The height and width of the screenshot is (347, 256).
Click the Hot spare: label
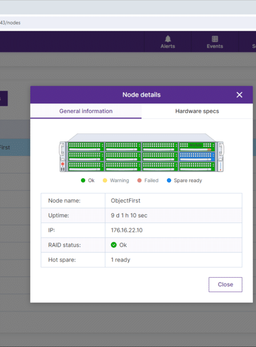click(62, 260)
